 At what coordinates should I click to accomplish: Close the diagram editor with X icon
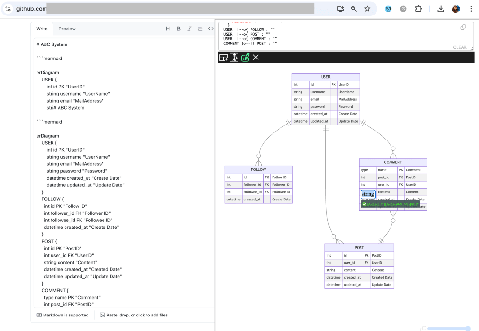tap(256, 58)
